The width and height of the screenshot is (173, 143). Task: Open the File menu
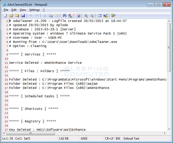tap(6, 10)
